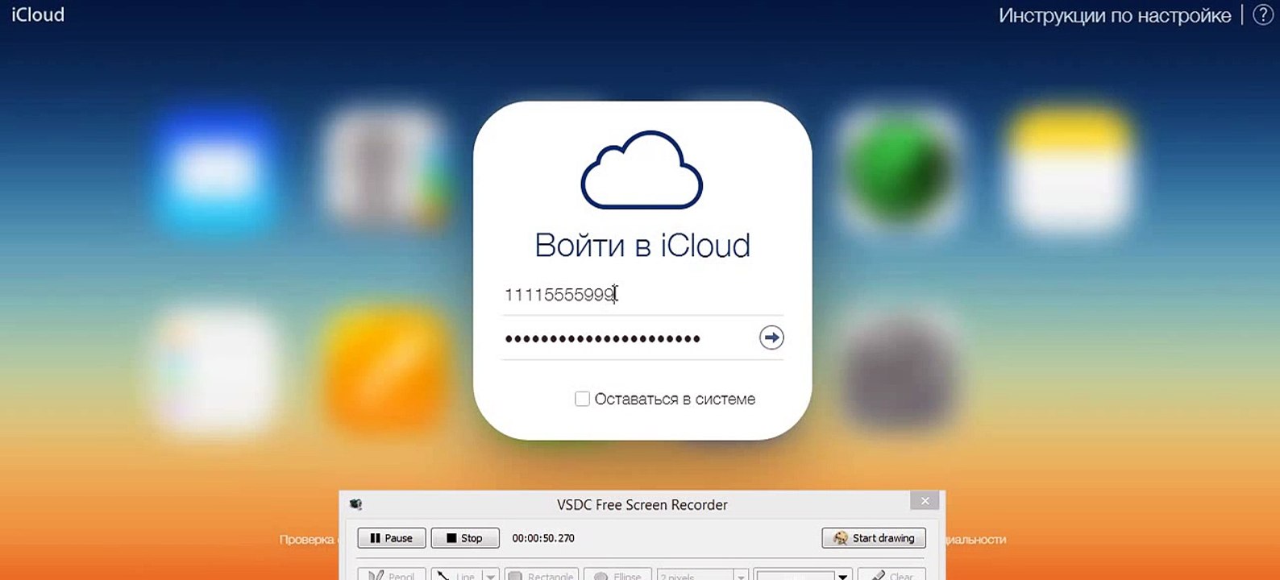Click the password input field
The height and width of the screenshot is (580, 1280).
tap(629, 338)
